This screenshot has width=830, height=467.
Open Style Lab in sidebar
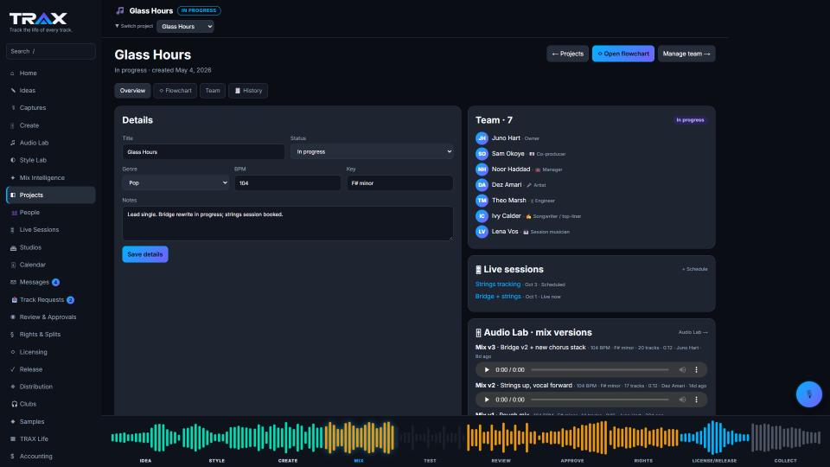(51, 160)
